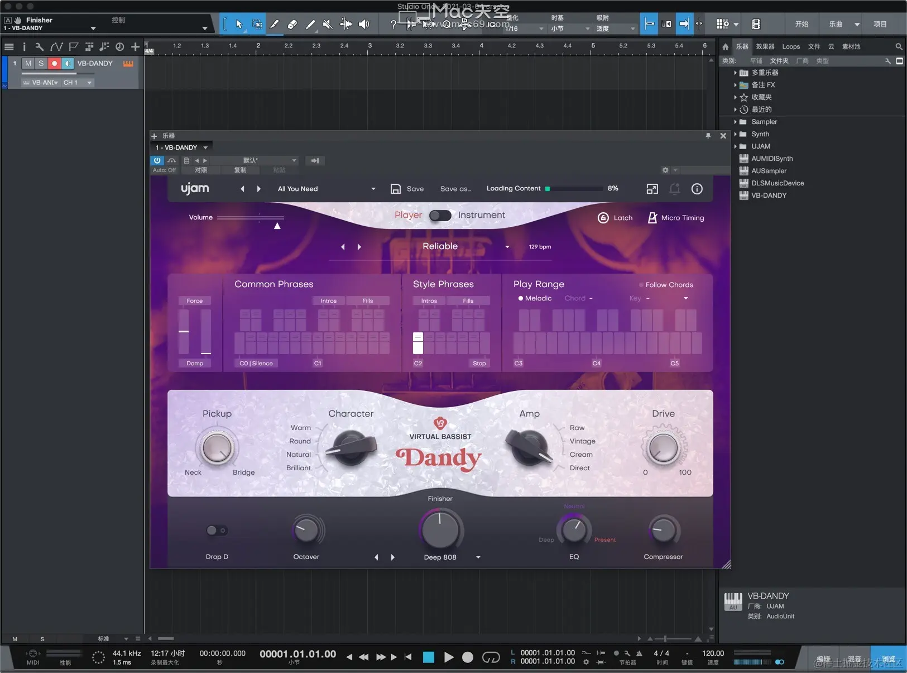Click the Stop transport button
907x673 pixels.
[x=429, y=657]
